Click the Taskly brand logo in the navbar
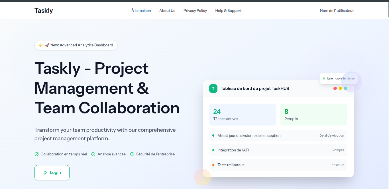The height and width of the screenshot is (189, 389). (x=44, y=11)
